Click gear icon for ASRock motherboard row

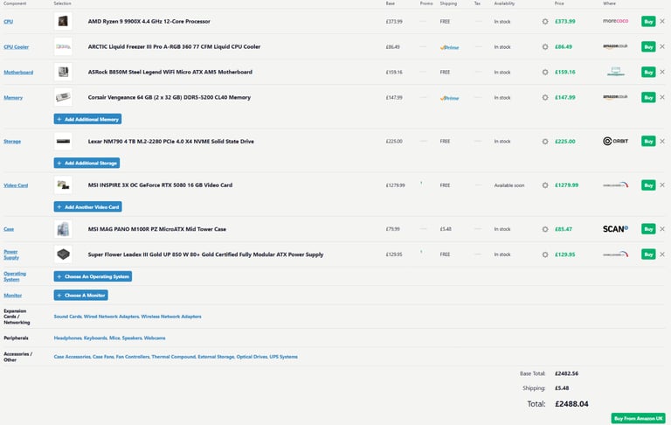pyautogui.click(x=545, y=72)
